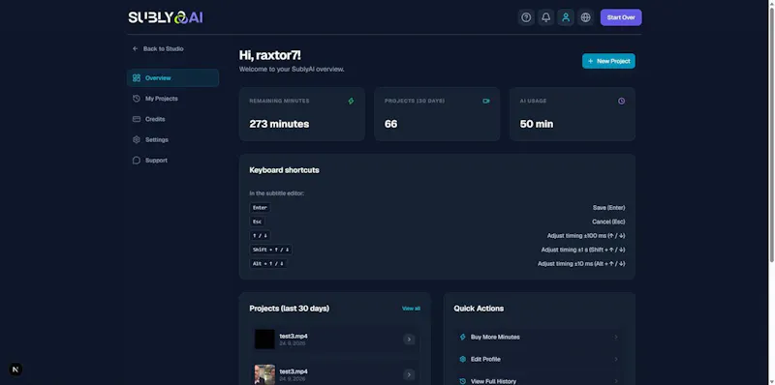775x385 pixels.
Task: Click the Enter key shortcut badge
Action: (260, 208)
